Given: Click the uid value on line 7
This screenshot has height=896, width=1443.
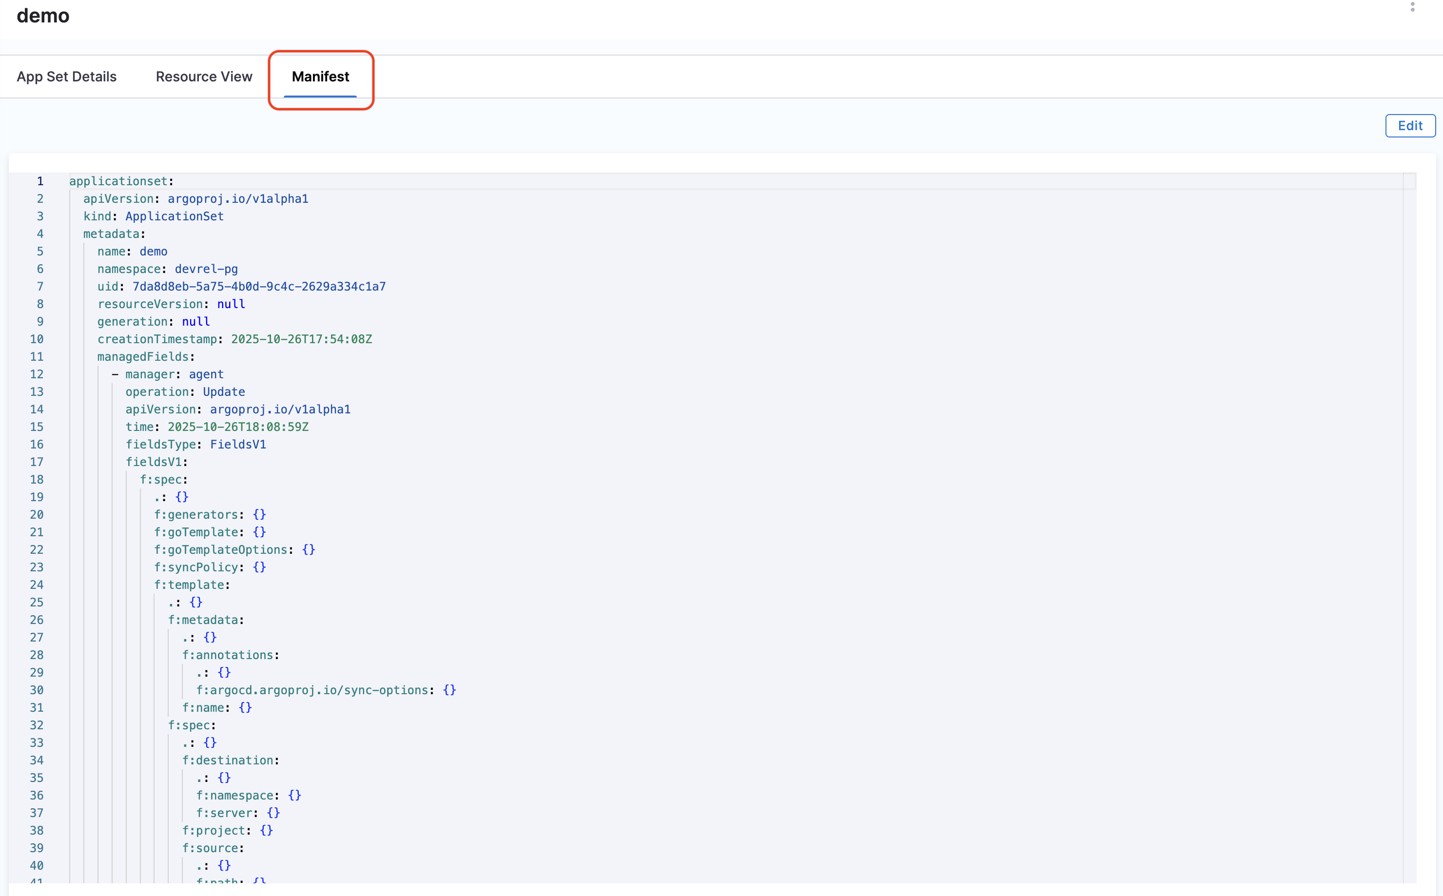Looking at the screenshot, I should 259,287.
